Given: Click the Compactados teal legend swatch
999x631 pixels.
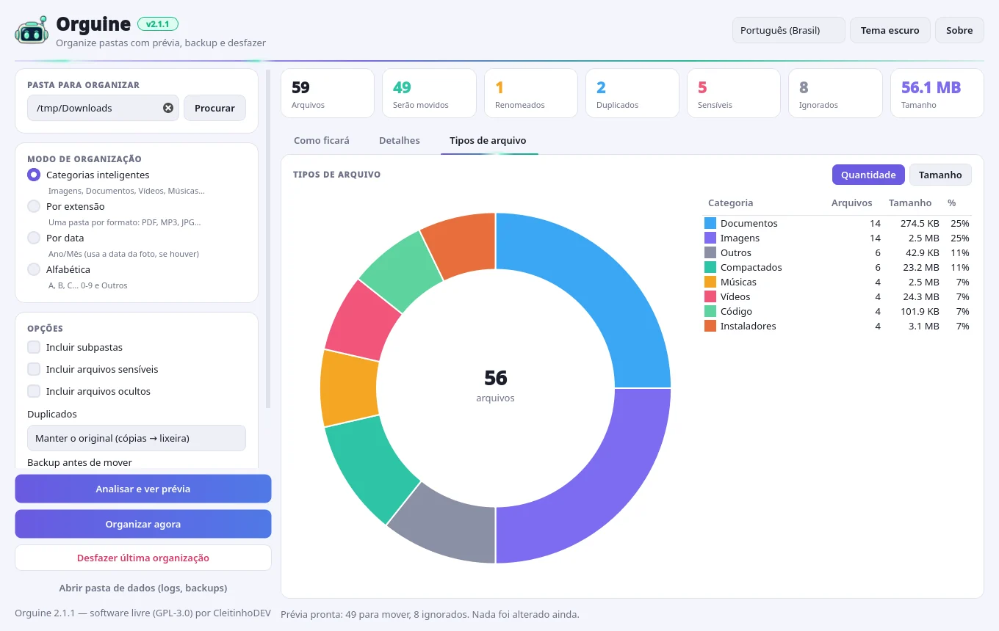Looking at the screenshot, I should point(710,267).
